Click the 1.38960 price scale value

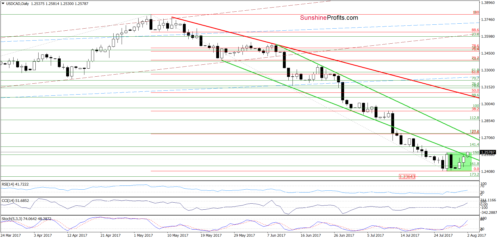coord(488,3)
